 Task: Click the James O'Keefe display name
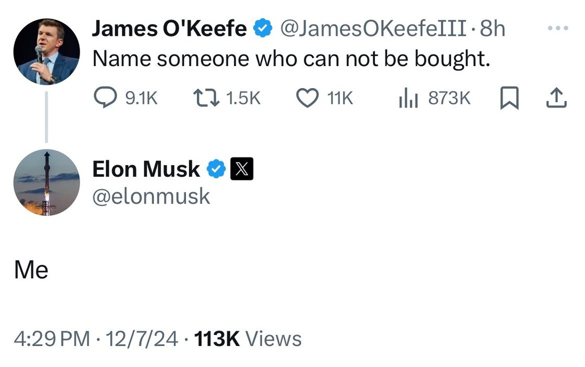(169, 29)
